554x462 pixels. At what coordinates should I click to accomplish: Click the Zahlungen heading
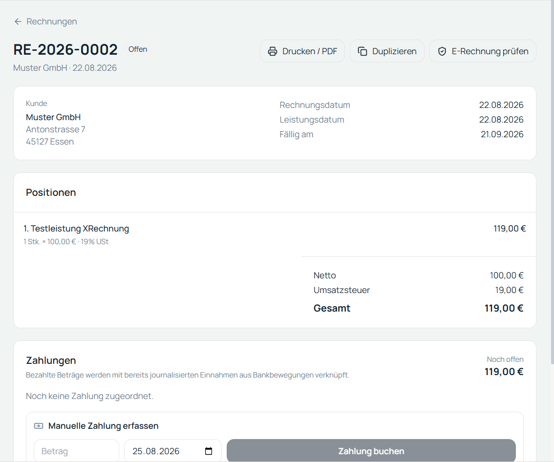(x=51, y=360)
